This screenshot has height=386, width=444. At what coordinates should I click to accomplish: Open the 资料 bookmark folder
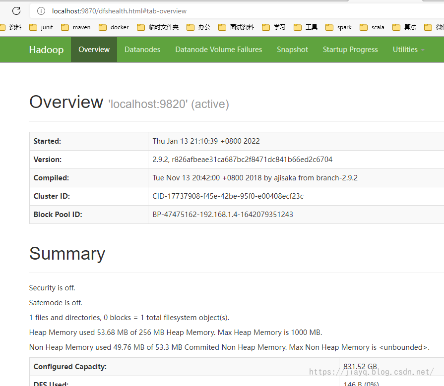point(11,27)
